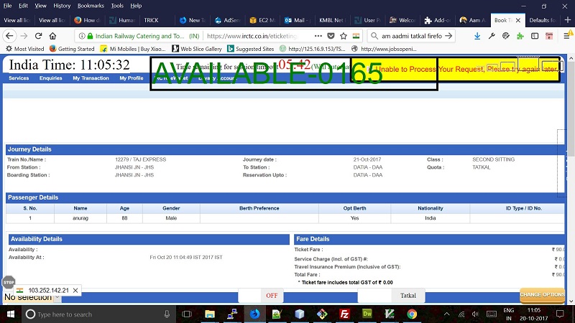Screen dimensions: 575x323
Task: Toggle the Tatkal button
Action: coord(408,295)
